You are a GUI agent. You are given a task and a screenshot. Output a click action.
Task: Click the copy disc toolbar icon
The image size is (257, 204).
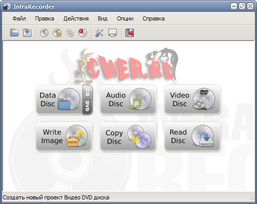pyautogui.click(x=70, y=33)
